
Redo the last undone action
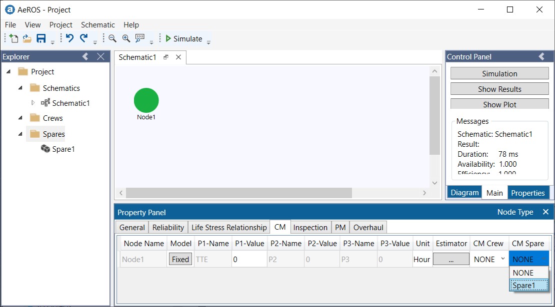click(x=83, y=39)
